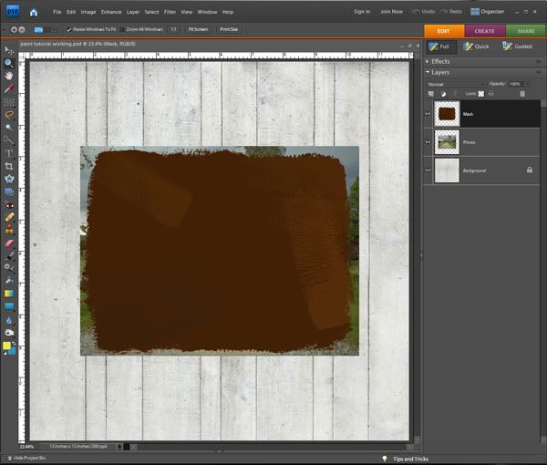Switch to Quick edit mode
The image size is (547, 465).
tap(476, 46)
